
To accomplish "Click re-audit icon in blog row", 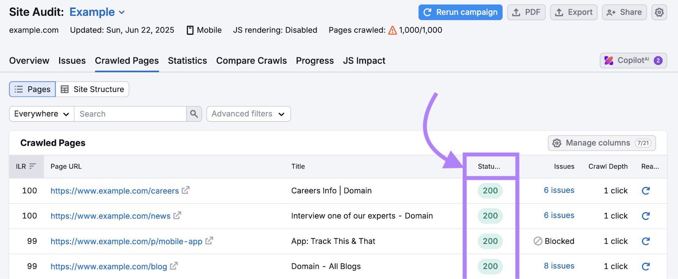I will click(645, 266).
